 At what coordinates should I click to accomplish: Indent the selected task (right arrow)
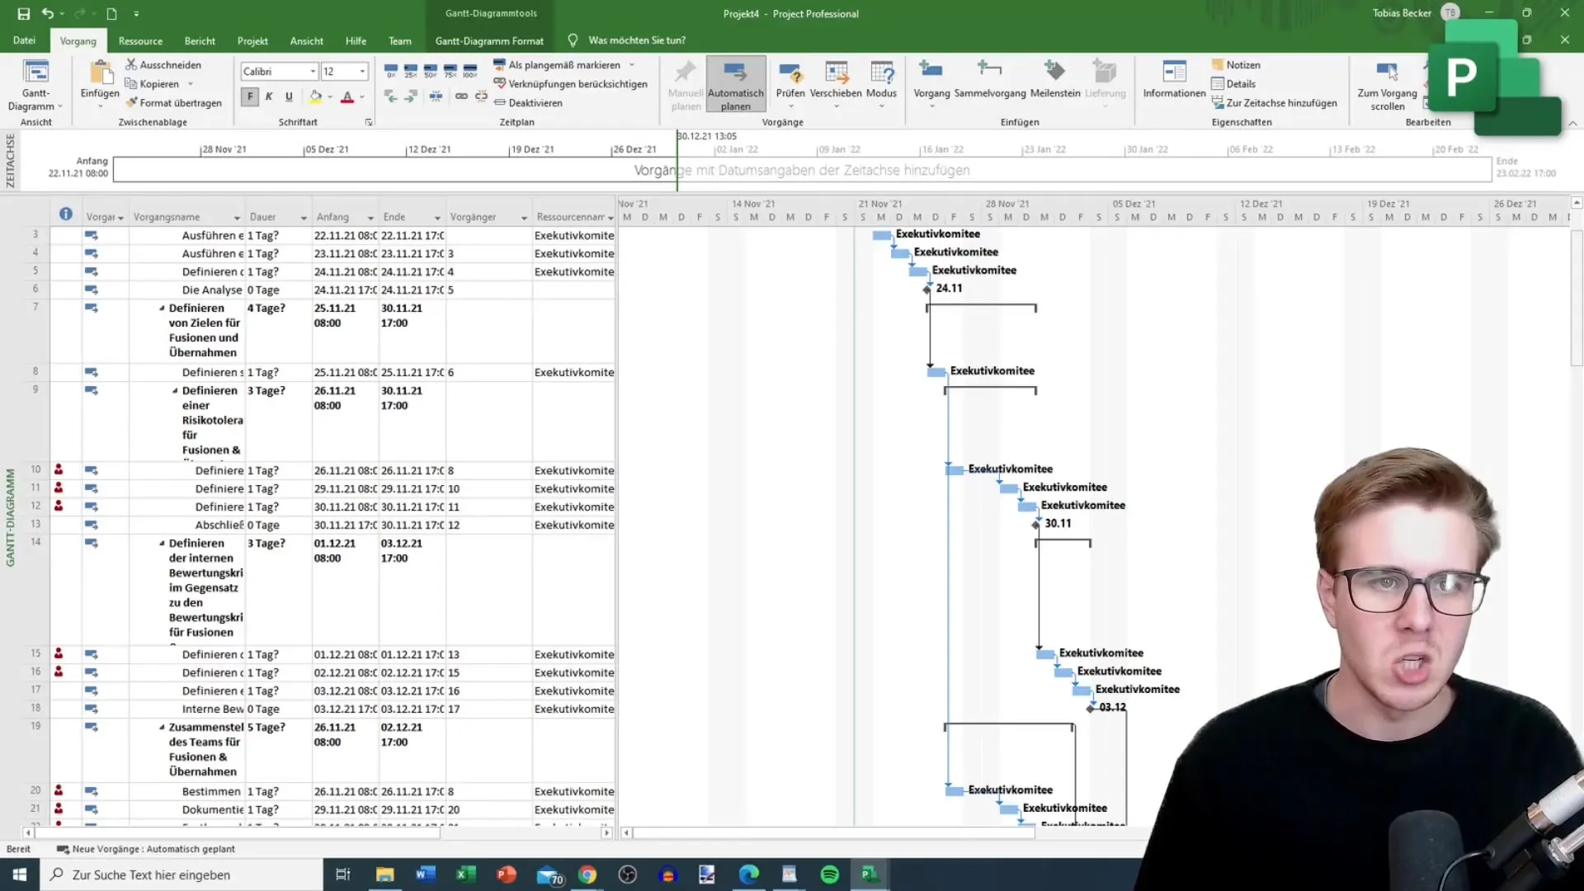(x=411, y=97)
